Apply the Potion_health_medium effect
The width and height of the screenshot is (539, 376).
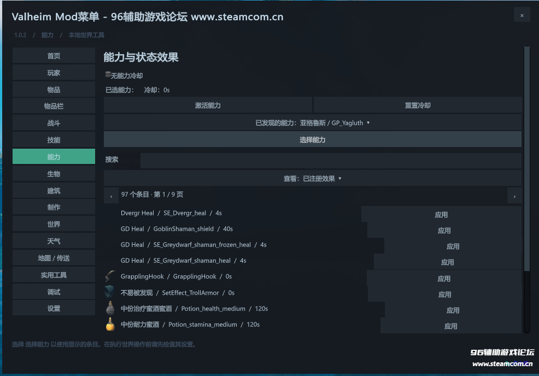click(453, 310)
